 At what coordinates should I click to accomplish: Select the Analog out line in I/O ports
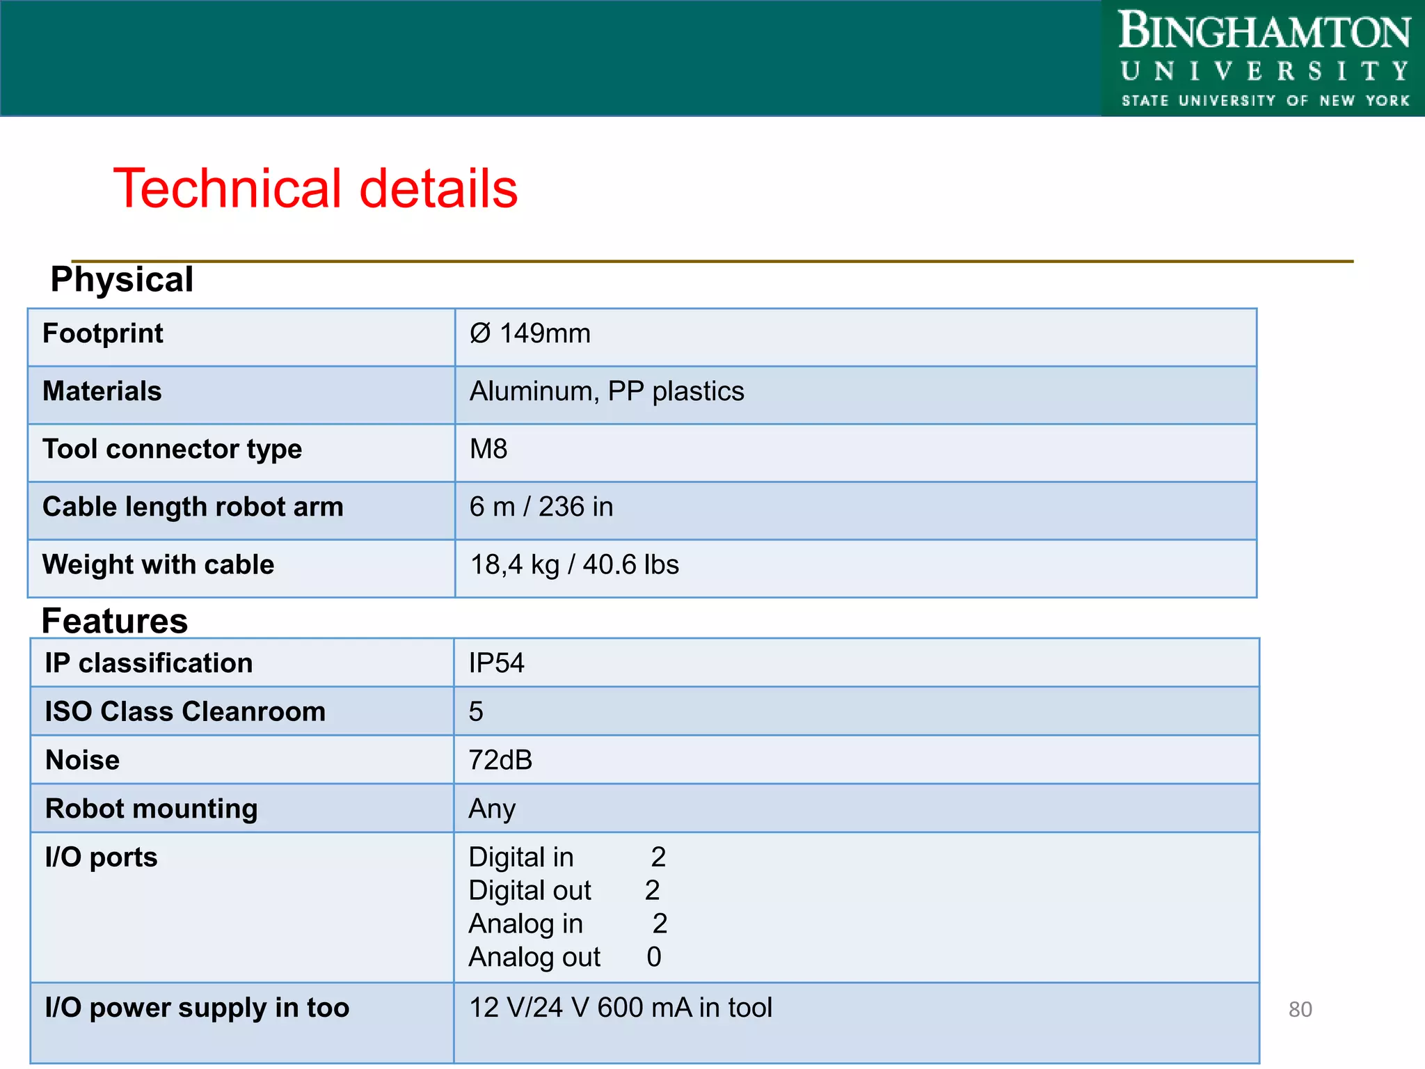tap(564, 958)
